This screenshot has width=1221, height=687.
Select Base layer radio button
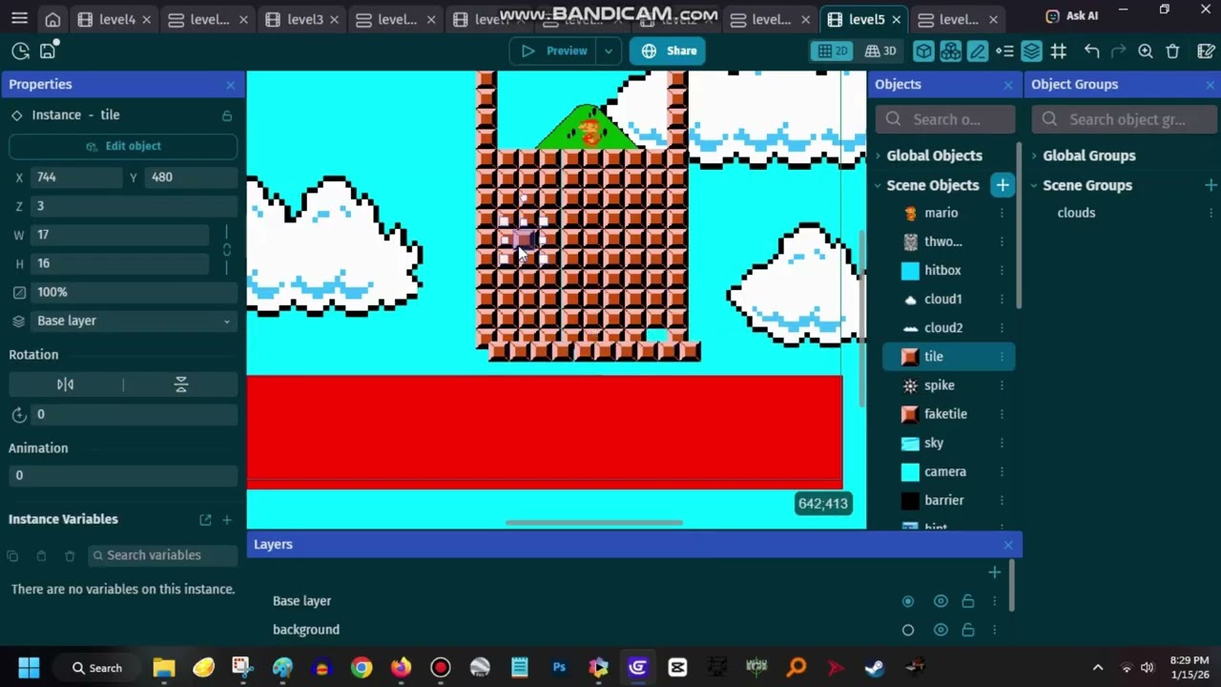click(x=908, y=601)
